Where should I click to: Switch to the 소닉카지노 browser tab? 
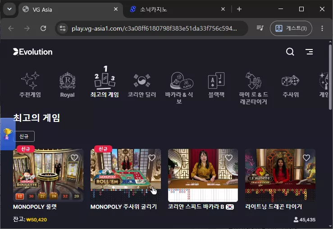pyautogui.click(x=178, y=9)
